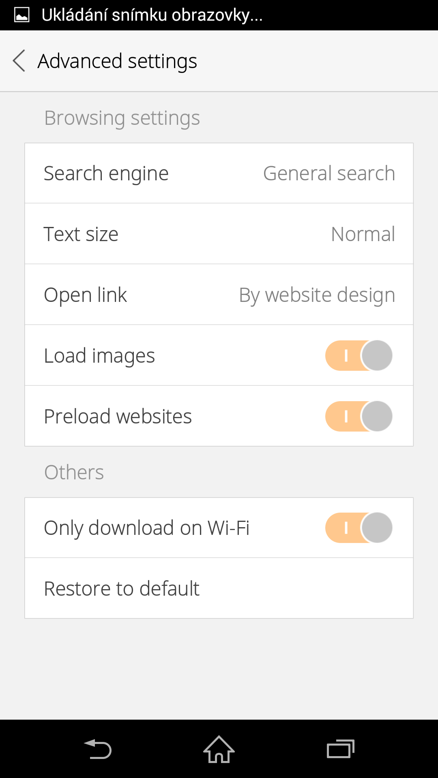The width and height of the screenshot is (438, 778).
Task: Tap the screenshot image icon in status bar
Action: (x=22, y=15)
